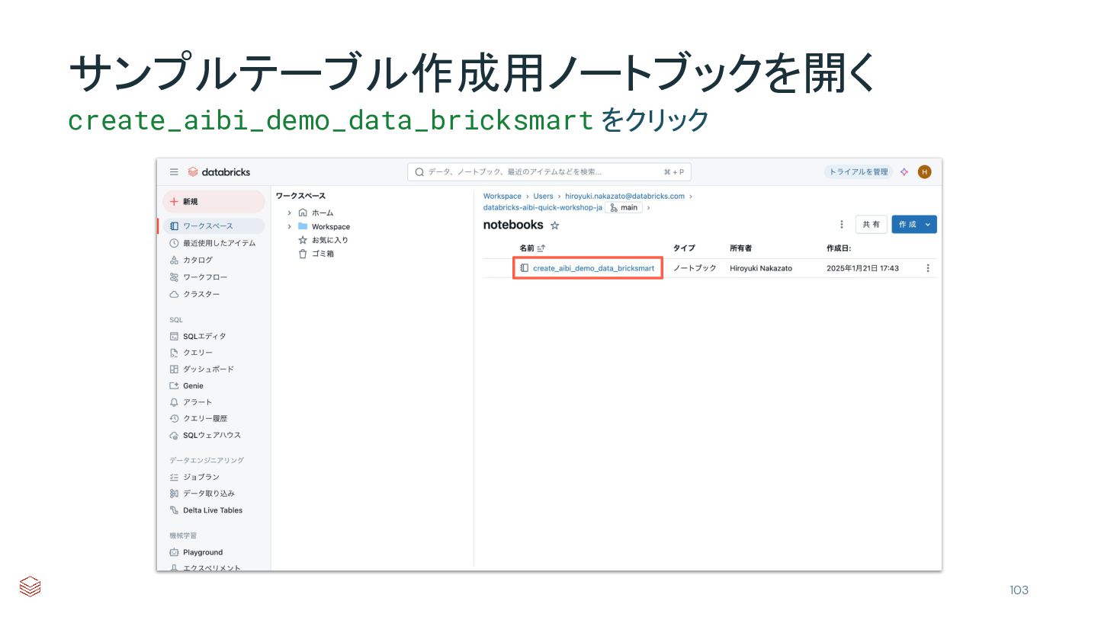
Task: Open Genie in the sidebar
Action: click(x=193, y=385)
